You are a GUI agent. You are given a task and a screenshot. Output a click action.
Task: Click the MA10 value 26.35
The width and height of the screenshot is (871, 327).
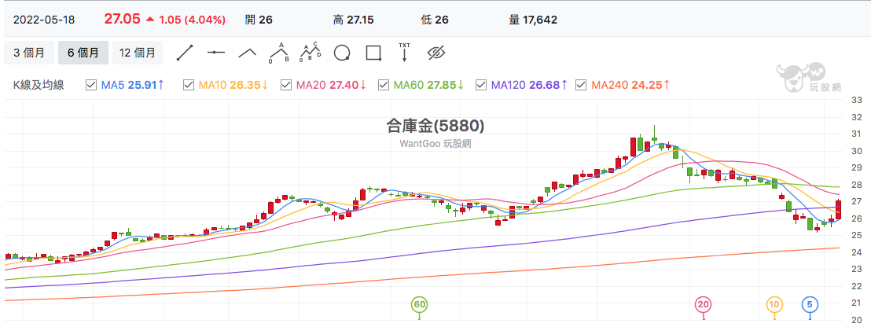[245, 86]
